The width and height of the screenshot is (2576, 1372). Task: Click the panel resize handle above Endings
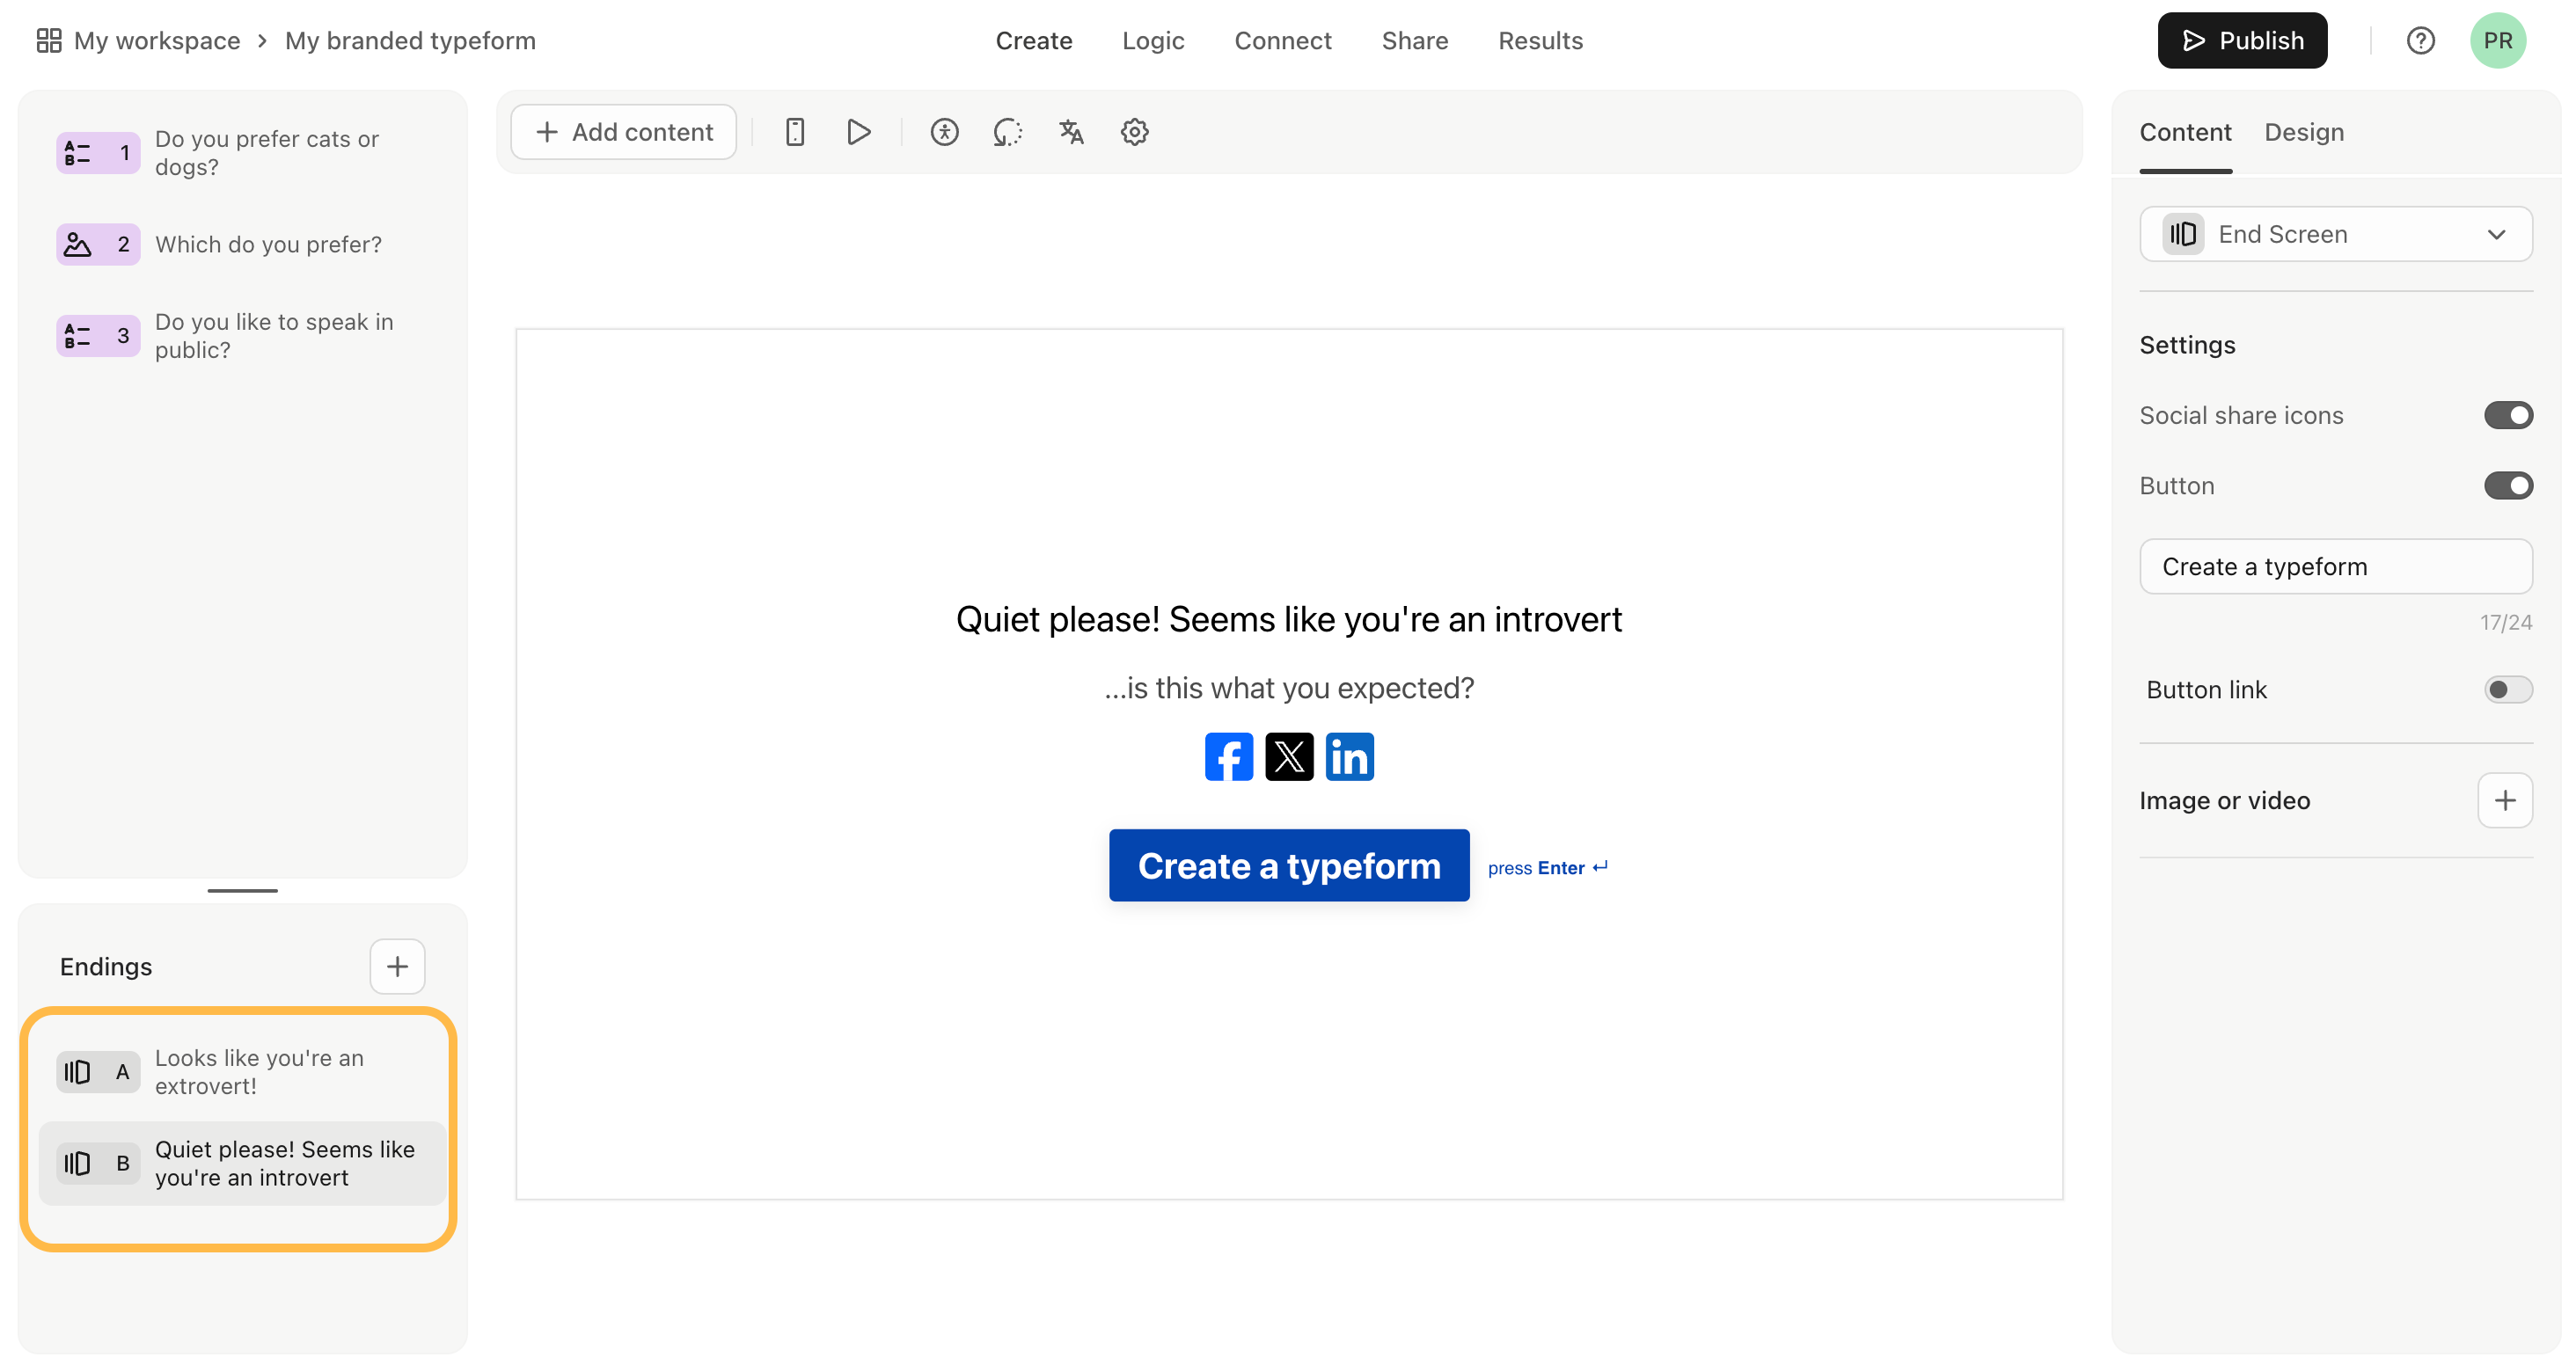(x=242, y=890)
